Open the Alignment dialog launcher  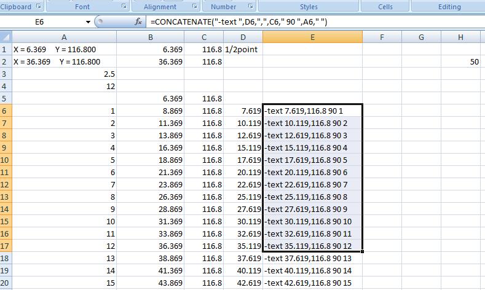pyautogui.click(x=195, y=6)
